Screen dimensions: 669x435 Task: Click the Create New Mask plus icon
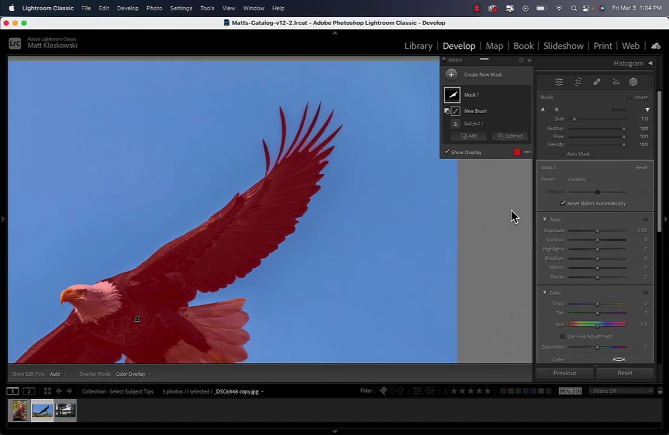click(452, 75)
